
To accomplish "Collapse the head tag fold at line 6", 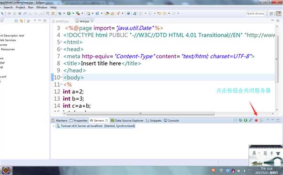I will click(x=61, y=49).
